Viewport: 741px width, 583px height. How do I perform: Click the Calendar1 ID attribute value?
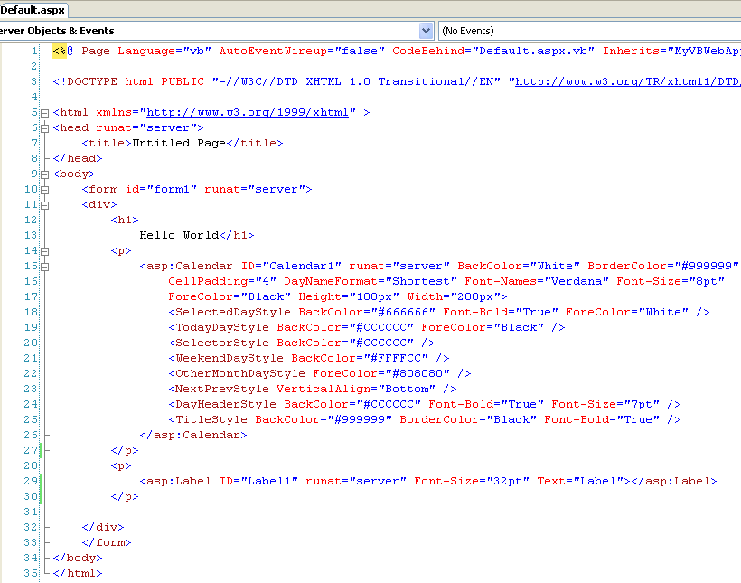tap(303, 267)
